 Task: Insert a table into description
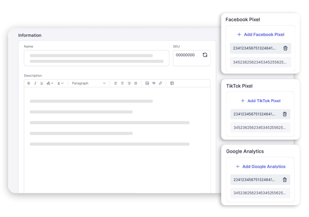point(172,83)
